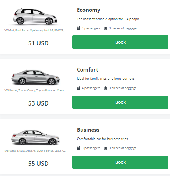Screen dimensions: 170x176
Task: Click the passengers icon in the Business card
Action: pyautogui.click(x=79, y=148)
